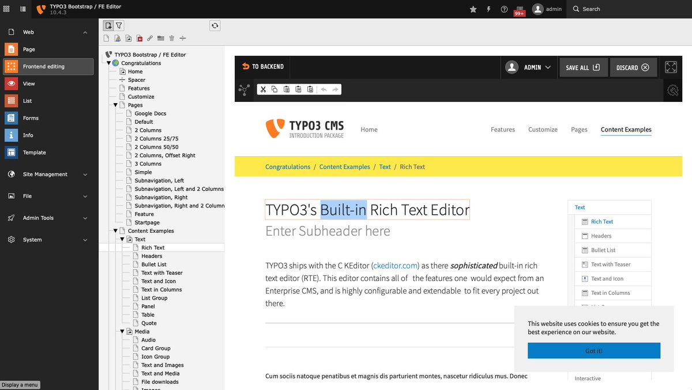Screen dimensions: 692x390
Task: Click the To Backend button
Action: [x=263, y=67]
